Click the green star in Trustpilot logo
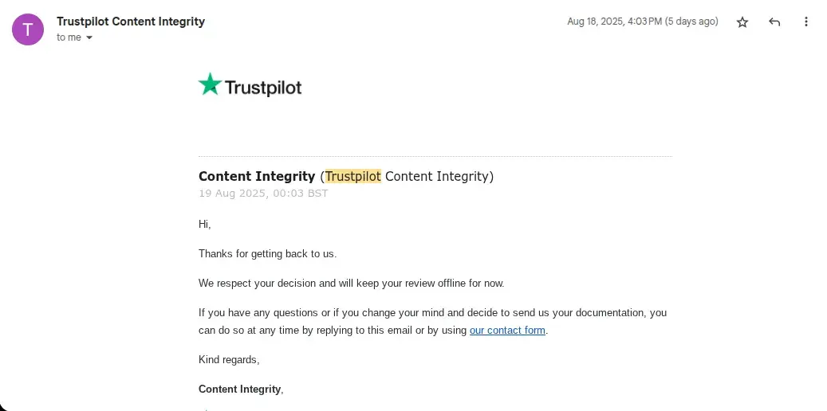 point(210,84)
